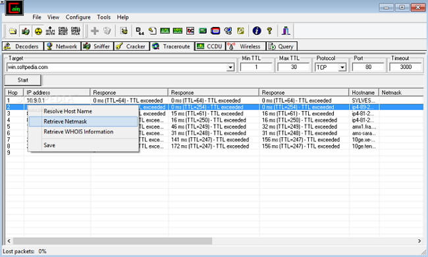
Task: Select the hostname 10ge.ten... in row 8
Action: pos(364,147)
